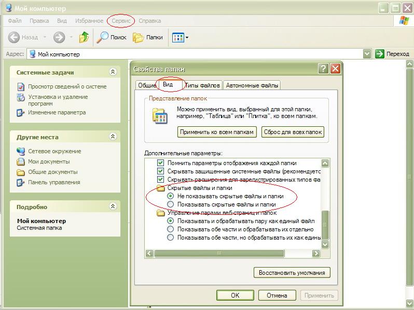The width and height of the screenshot is (414, 310).
Task: Click settings list scroll-up arrow
Action: [325, 164]
